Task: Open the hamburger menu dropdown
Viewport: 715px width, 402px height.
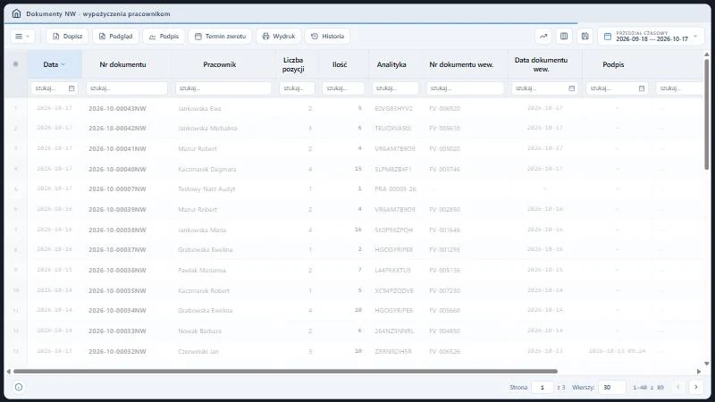Action: coord(22,36)
